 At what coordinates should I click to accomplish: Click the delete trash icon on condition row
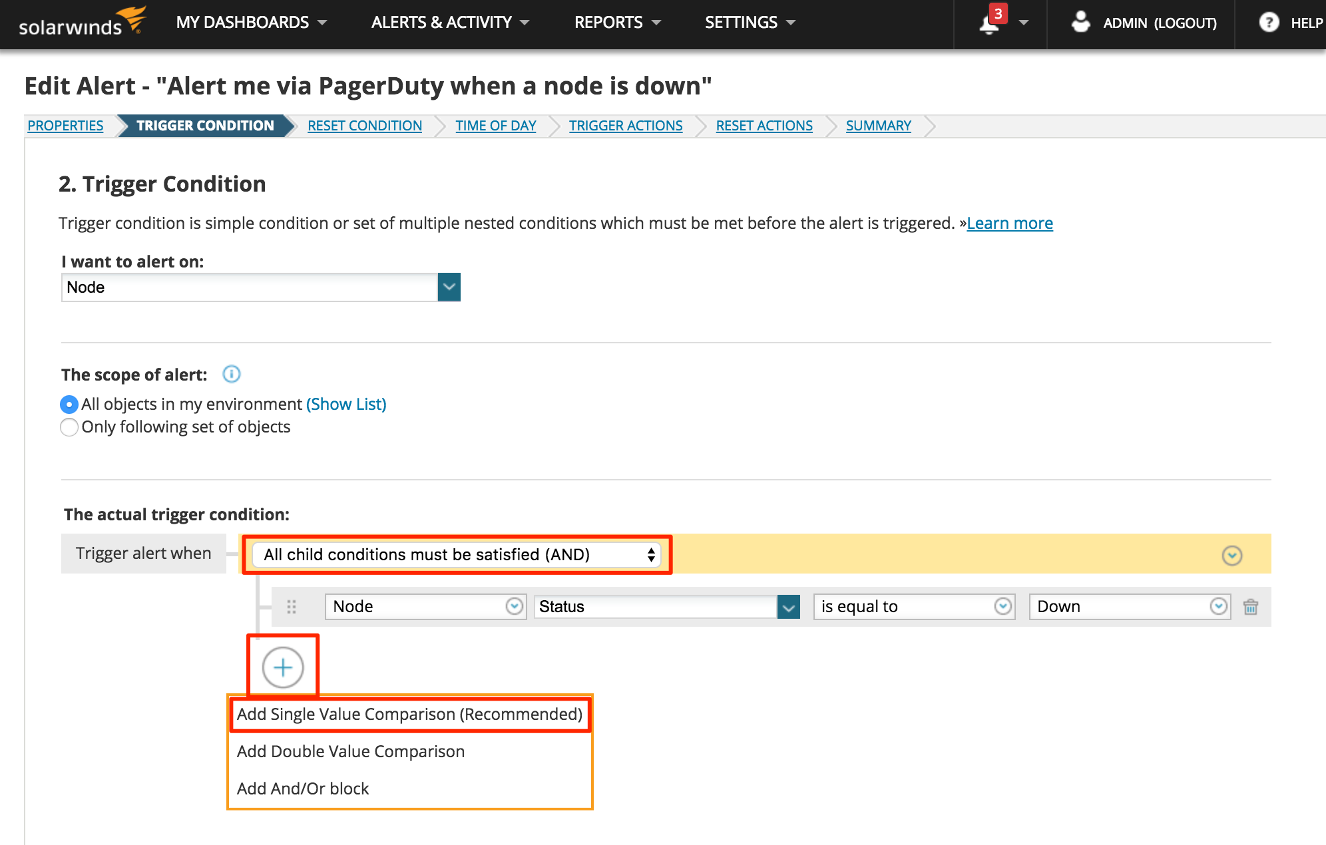pyautogui.click(x=1251, y=606)
